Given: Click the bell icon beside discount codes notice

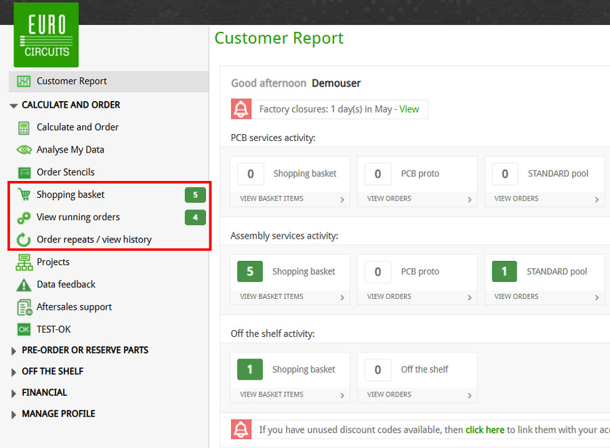Looking at the screenshot, I should tap(241, 429).
